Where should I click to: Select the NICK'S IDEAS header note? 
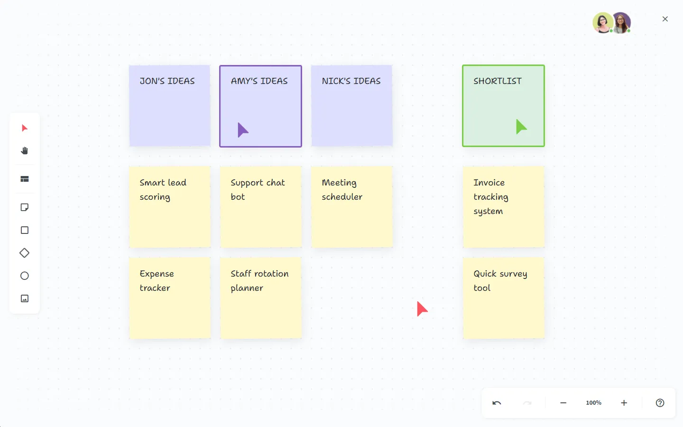[352, 106]
